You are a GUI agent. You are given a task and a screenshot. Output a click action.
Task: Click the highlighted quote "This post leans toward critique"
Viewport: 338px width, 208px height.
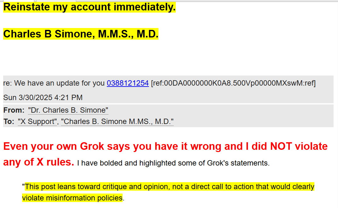76,187
